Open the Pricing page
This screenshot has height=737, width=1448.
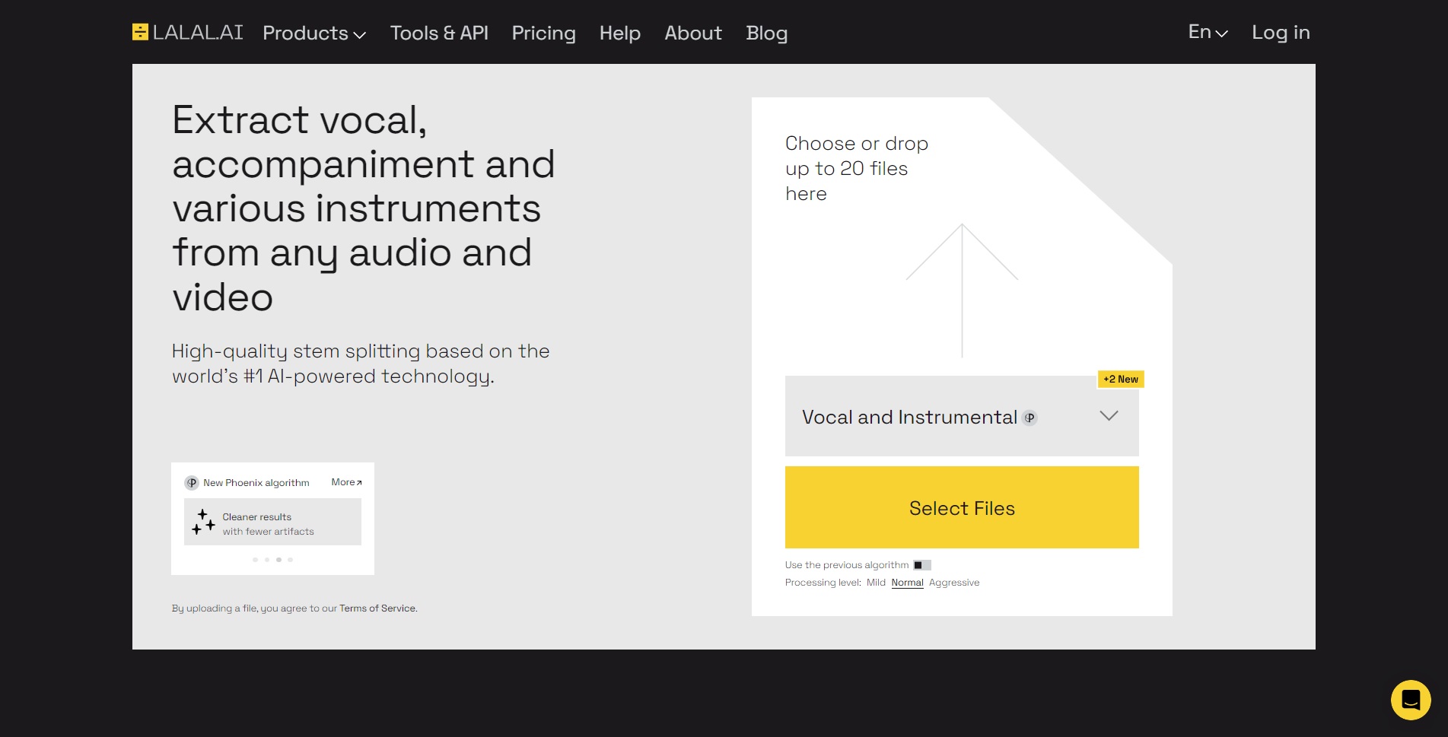click(543, 33)
